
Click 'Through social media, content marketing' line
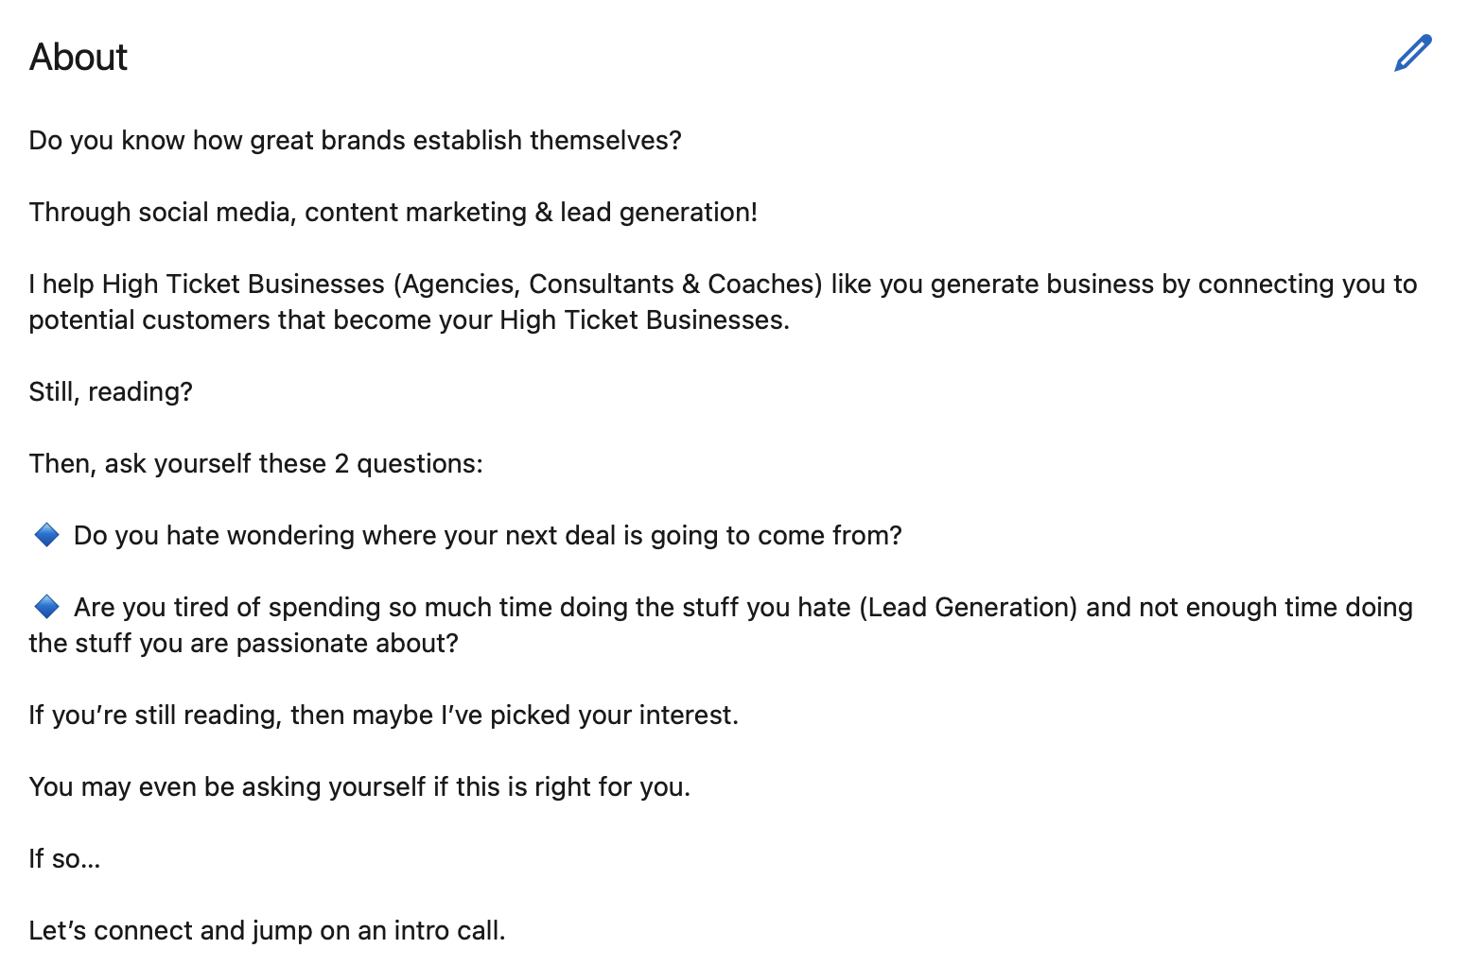click(x=393, y=212)
